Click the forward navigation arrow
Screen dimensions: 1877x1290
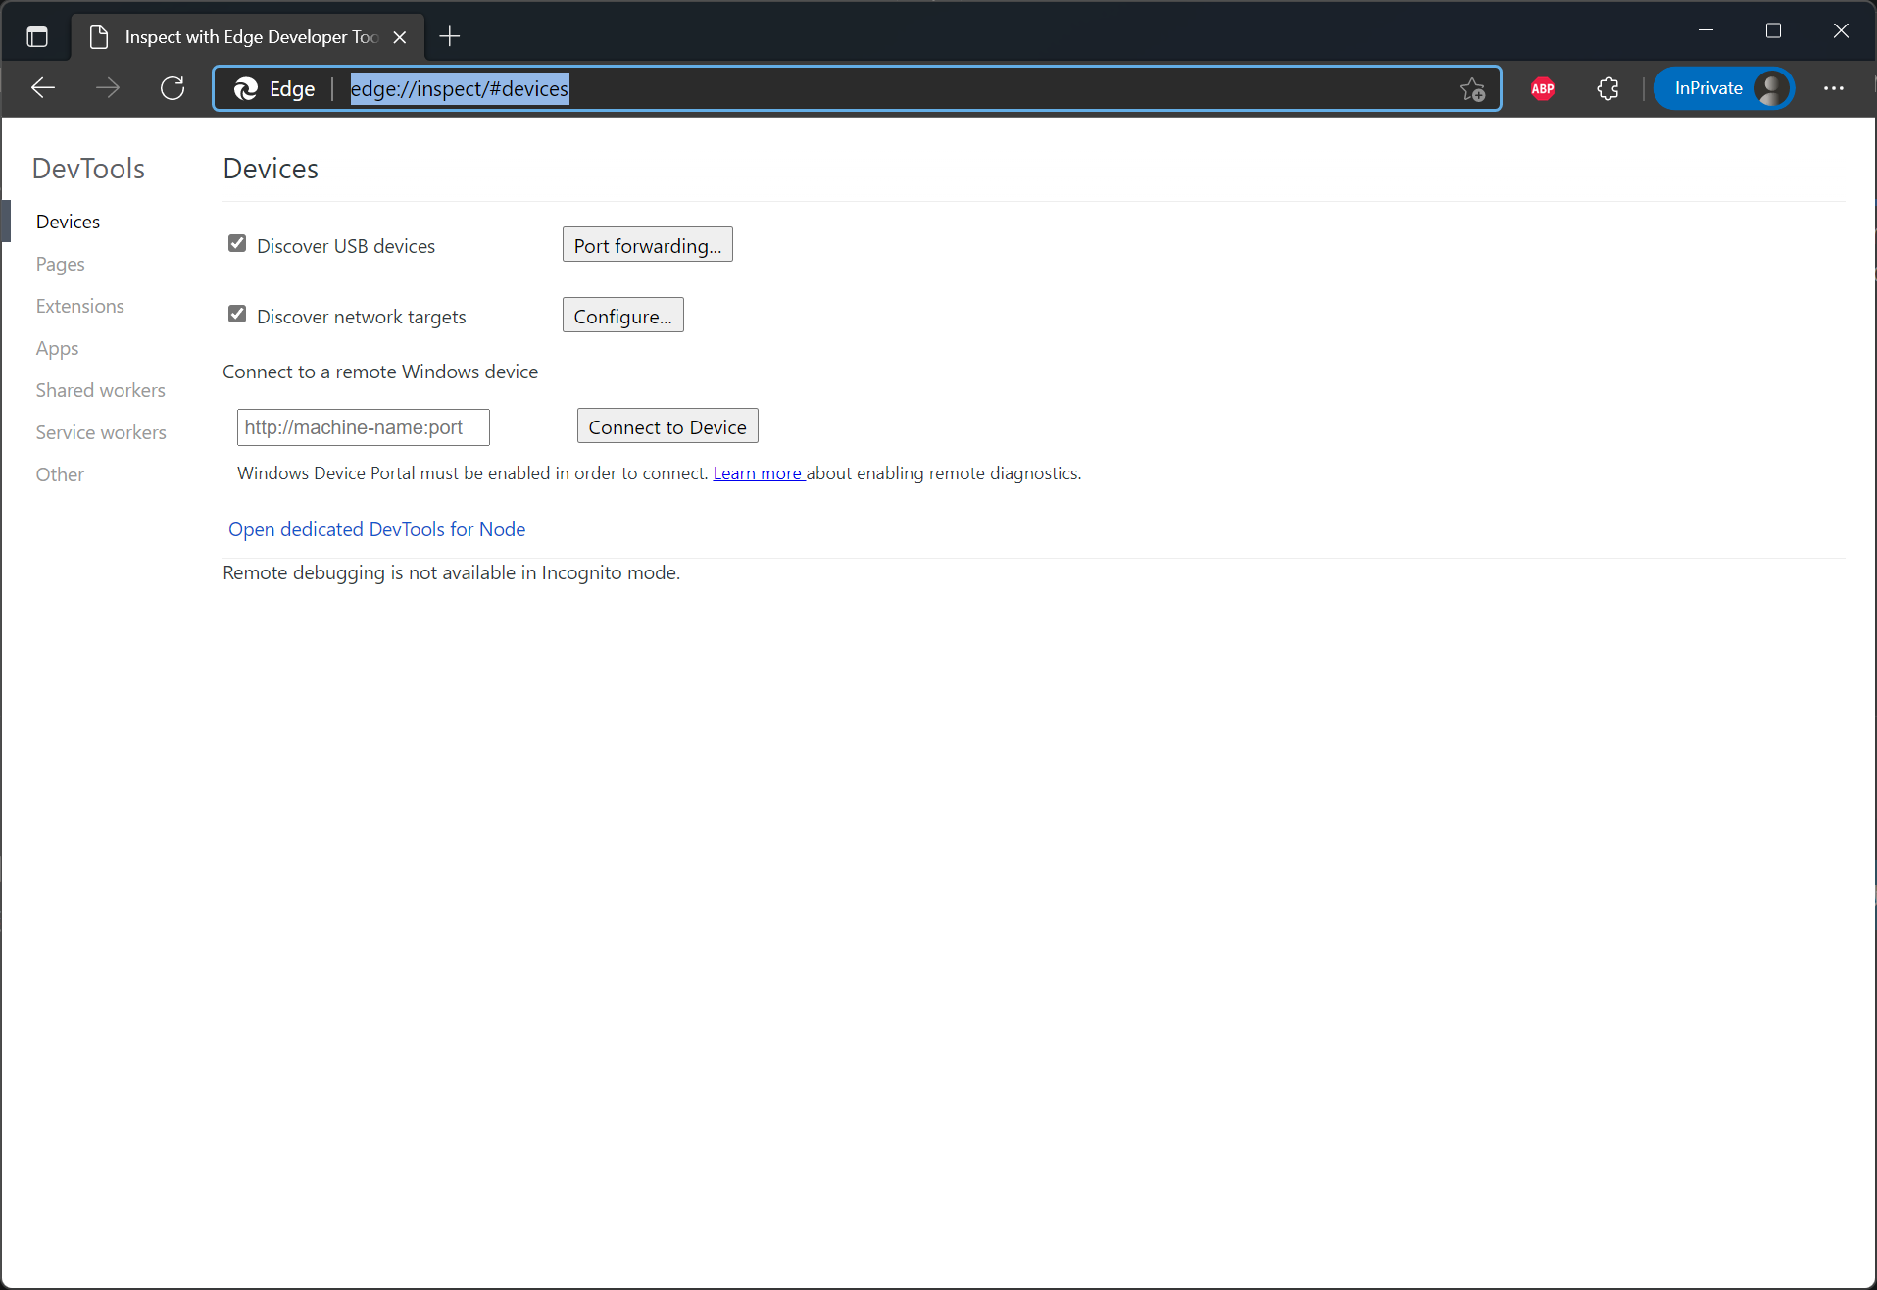click(108, 88)
